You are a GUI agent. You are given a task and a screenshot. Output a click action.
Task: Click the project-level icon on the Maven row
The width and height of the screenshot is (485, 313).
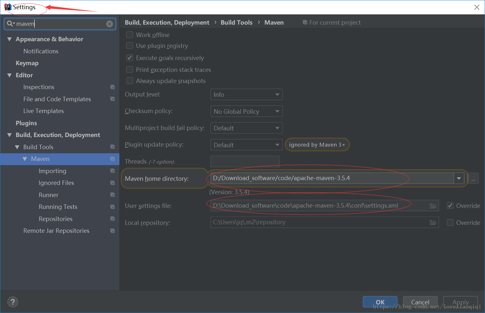coord(112,159)
